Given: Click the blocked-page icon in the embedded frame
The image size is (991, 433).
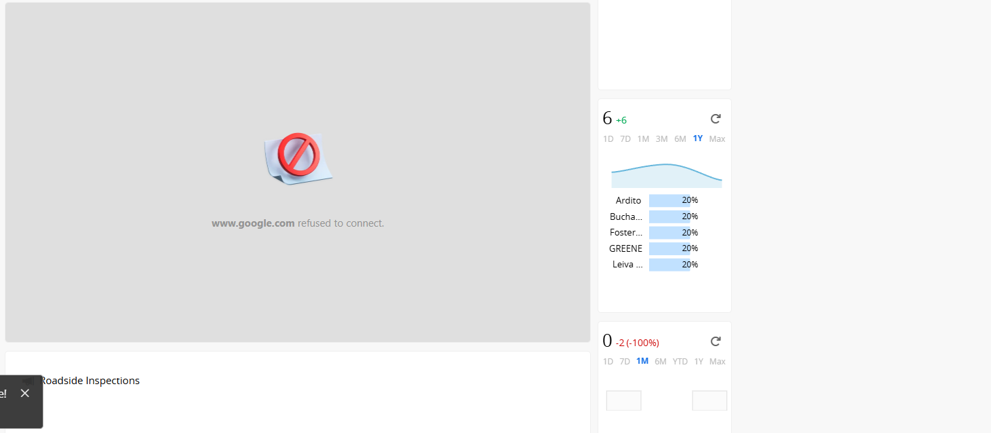Looking at the screenshot, I should (x=298, y=157).
